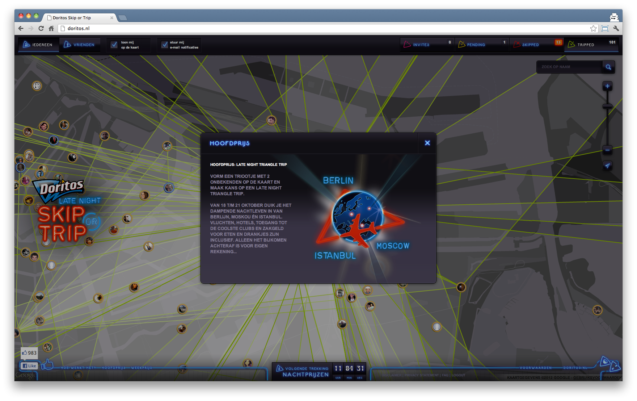This screenshot has width=637, height=401.
Task: Bookmark page with star icon
Action: 593,28
